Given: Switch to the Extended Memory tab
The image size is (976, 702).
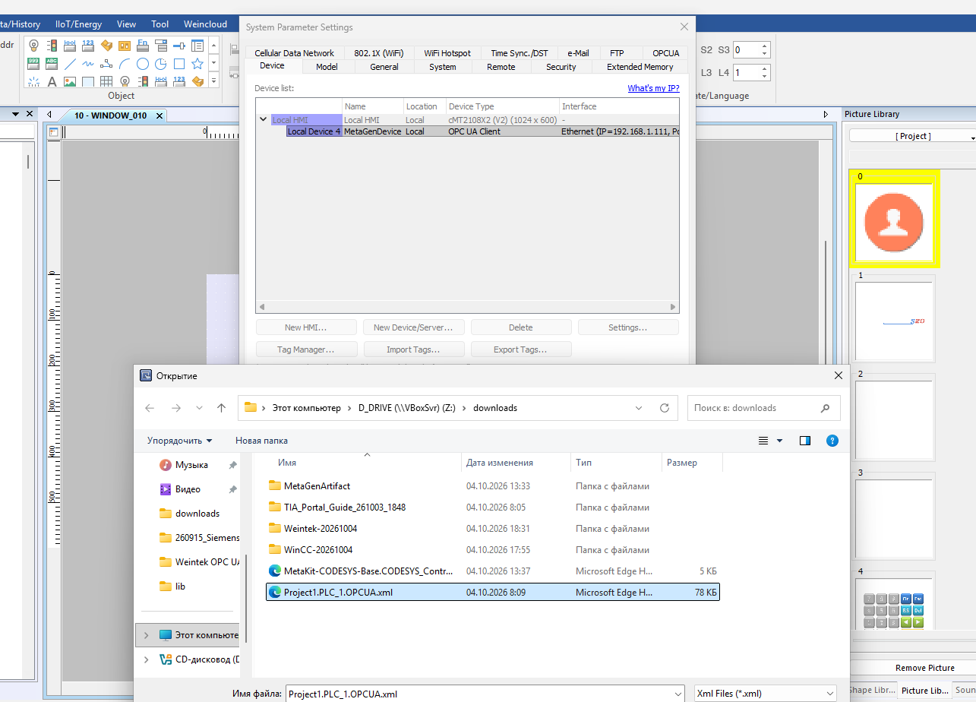Looking at the screenshot, I should coord(640,67).
